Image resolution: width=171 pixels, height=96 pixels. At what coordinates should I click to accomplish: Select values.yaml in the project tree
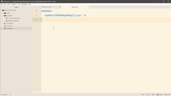tap(10, 29)
